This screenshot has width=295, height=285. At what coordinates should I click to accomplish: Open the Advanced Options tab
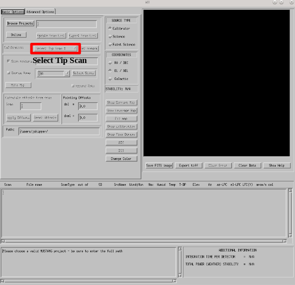[x=40, y=12]
